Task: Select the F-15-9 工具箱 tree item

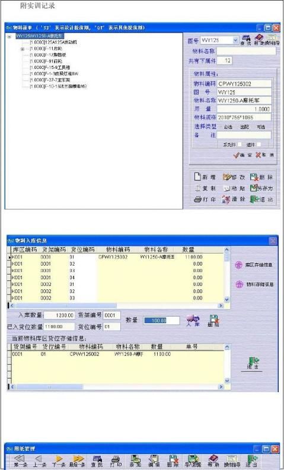Action: point(50,68)
